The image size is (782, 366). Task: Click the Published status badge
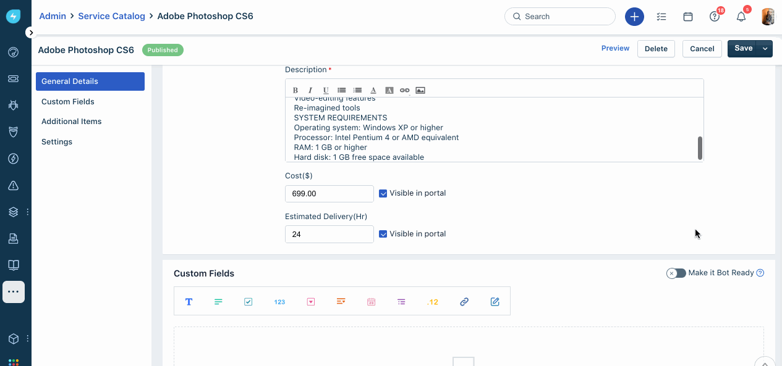(x=163, y=50)
